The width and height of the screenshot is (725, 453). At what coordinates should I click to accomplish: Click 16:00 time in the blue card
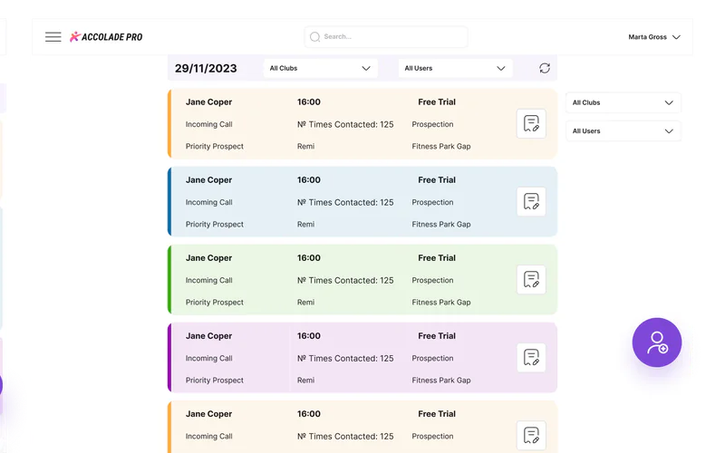click(x=309, y=180)
